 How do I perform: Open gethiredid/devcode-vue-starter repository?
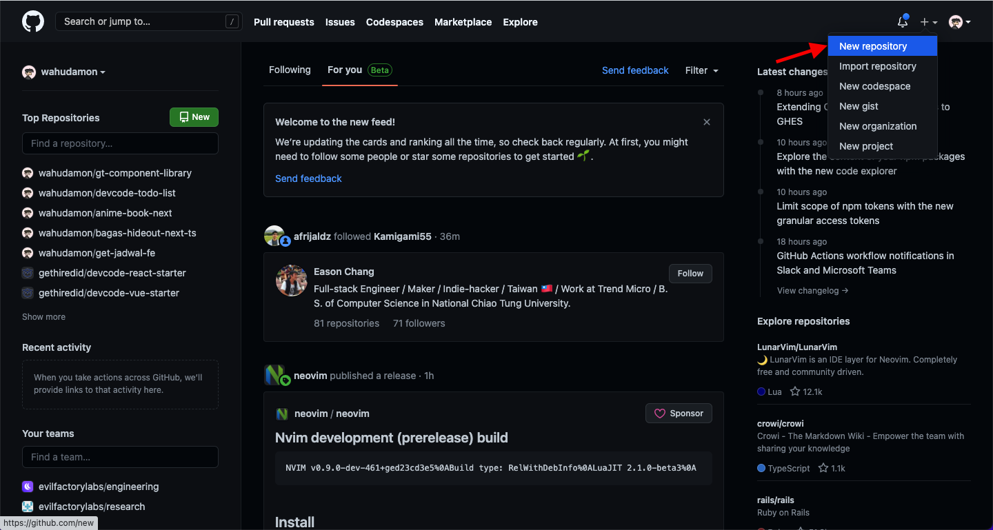(109, 293)
